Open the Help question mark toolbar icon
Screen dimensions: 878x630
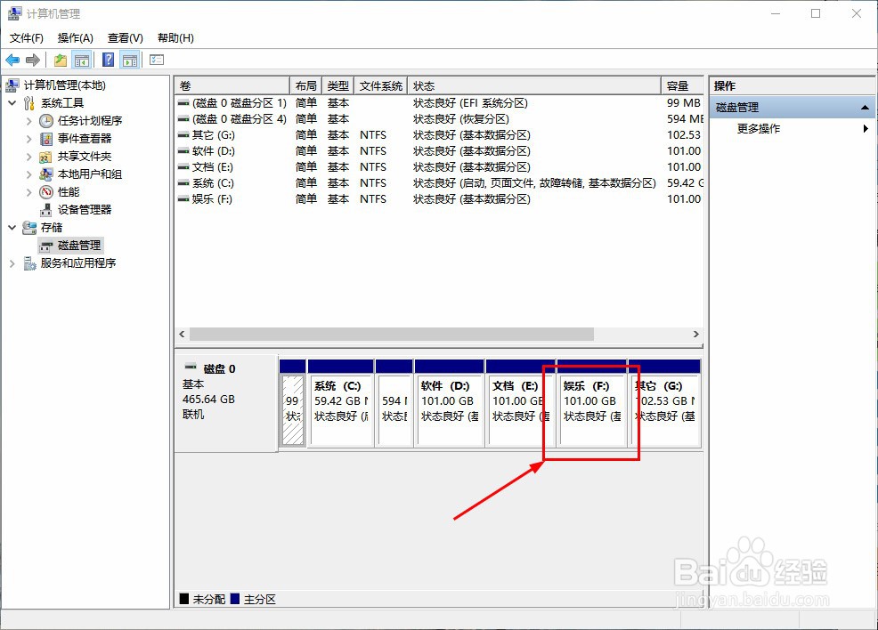(x=108, y=60)
